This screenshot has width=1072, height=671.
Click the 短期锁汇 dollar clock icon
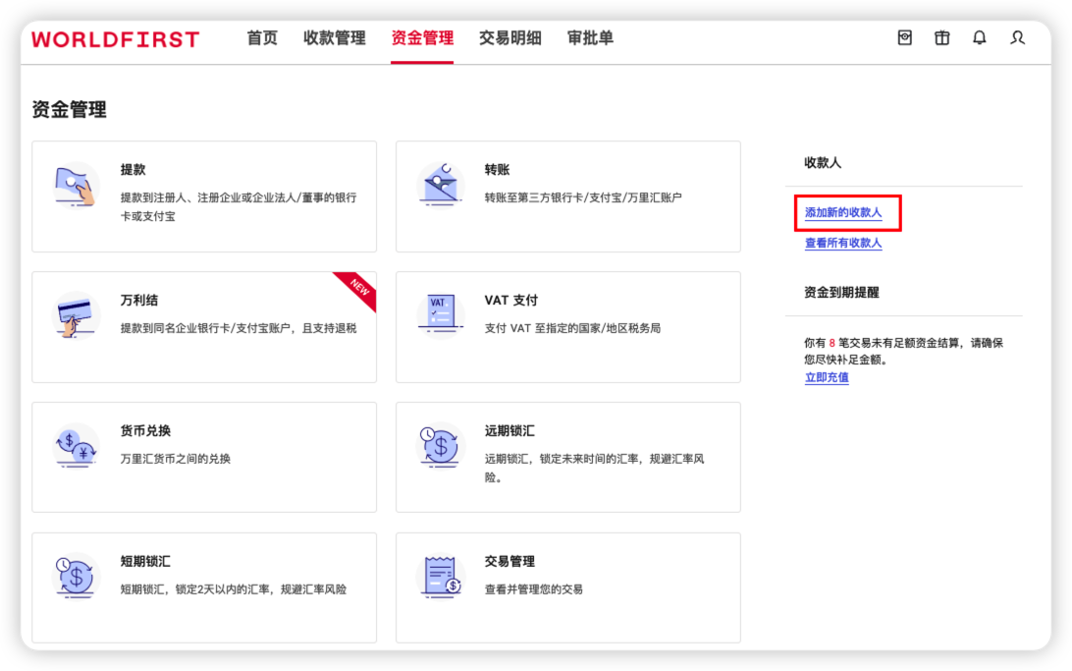(76, 577)
